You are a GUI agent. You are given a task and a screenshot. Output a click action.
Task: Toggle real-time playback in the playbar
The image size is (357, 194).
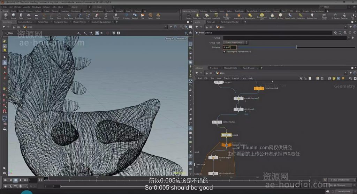pos(20,186)
